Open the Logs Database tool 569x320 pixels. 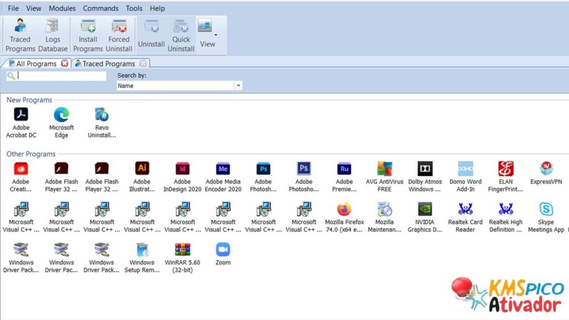pyautogui.click(x=53, y=35)
